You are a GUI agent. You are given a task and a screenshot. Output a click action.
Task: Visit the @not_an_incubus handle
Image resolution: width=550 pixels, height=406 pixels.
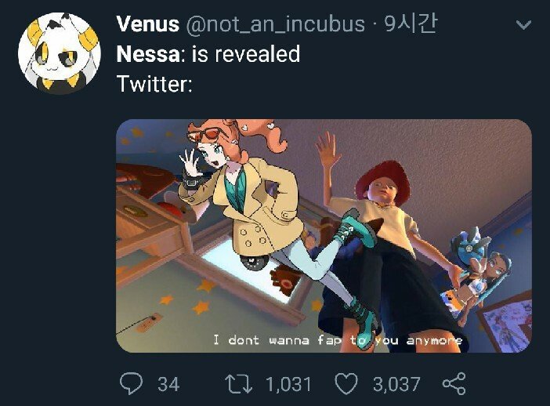point(275,24)
